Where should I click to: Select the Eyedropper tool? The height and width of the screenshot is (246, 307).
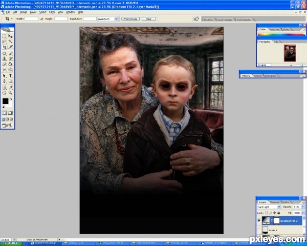click(x=10, y=88)
